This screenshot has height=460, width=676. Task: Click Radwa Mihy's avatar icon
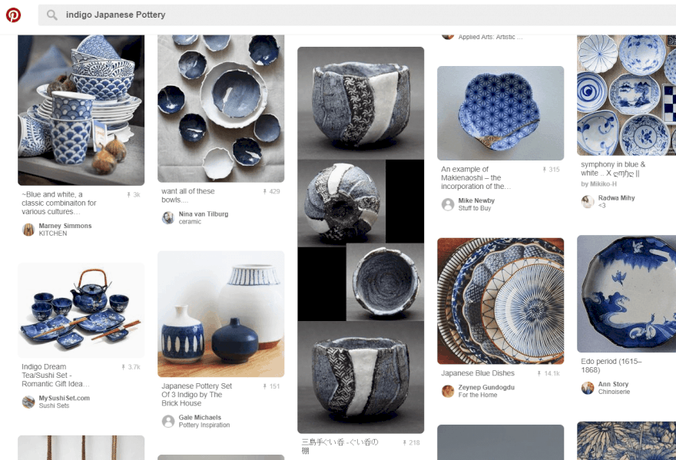[588, 201]
